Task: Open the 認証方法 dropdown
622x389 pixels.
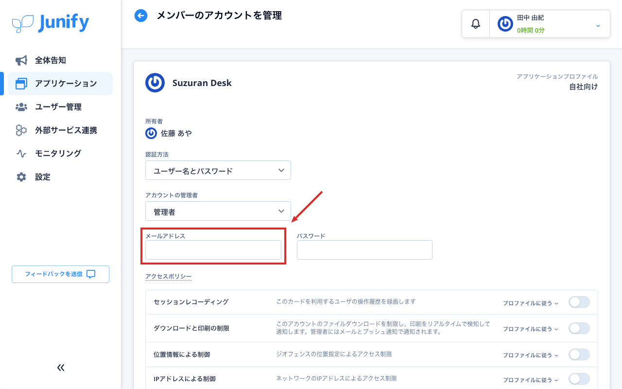Action: coord(218,171)
